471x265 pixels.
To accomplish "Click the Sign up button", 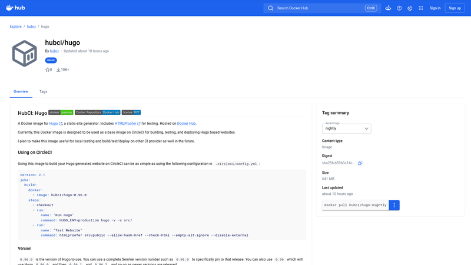I will 455,8.
